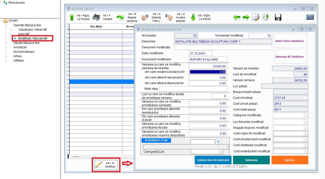Click the grid with pencil edit icon

coord(255,17)
